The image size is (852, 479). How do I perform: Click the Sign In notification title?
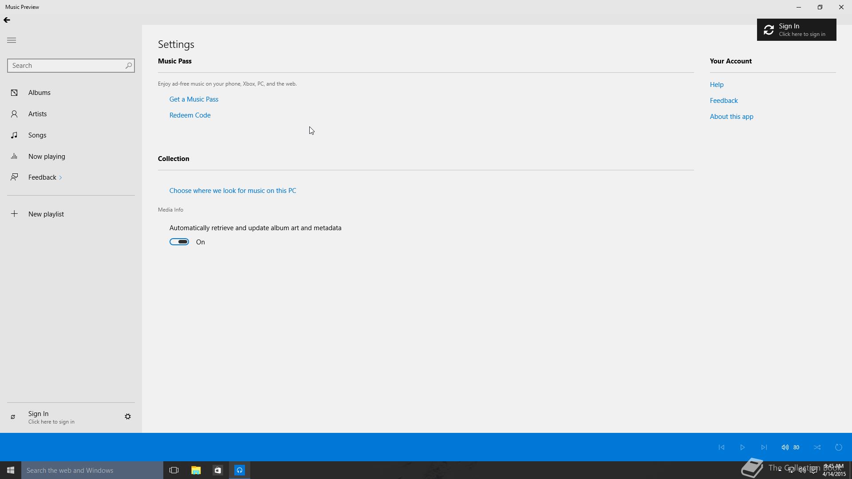pyautogui.click(x=789, y=26)
